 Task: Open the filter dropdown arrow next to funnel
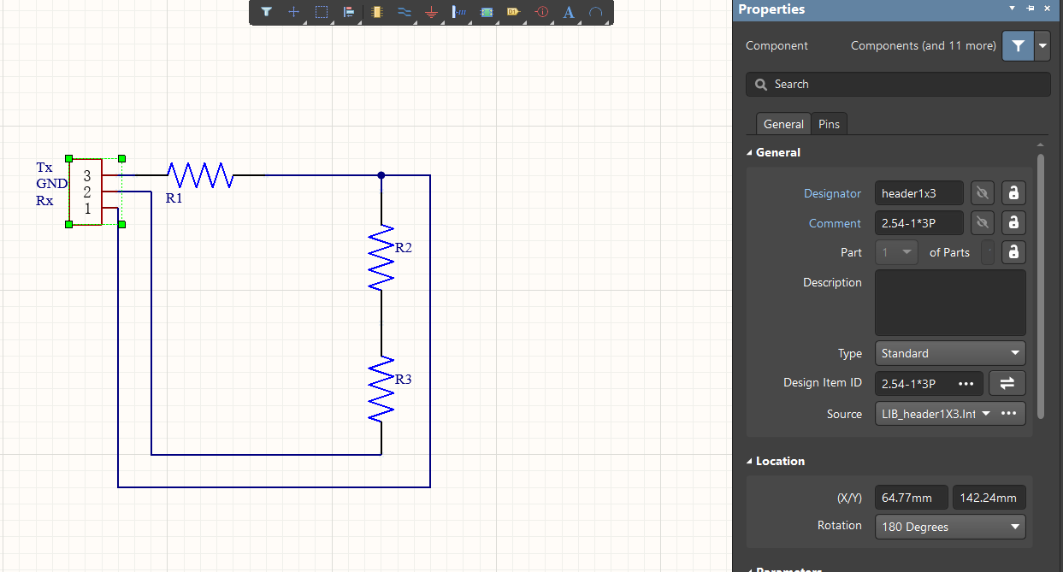(1042, 46)
